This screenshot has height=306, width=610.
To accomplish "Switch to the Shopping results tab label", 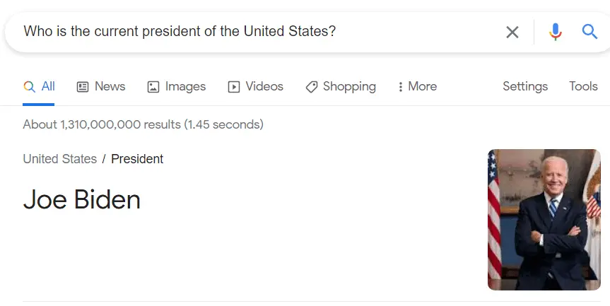I will [x=349, y=86].
